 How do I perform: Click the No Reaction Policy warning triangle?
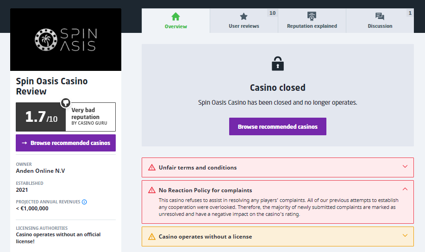[151, 190]
